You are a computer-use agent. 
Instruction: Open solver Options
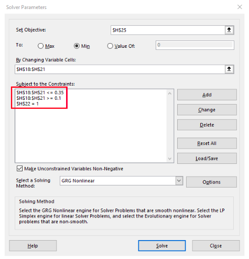coord(211,182)
